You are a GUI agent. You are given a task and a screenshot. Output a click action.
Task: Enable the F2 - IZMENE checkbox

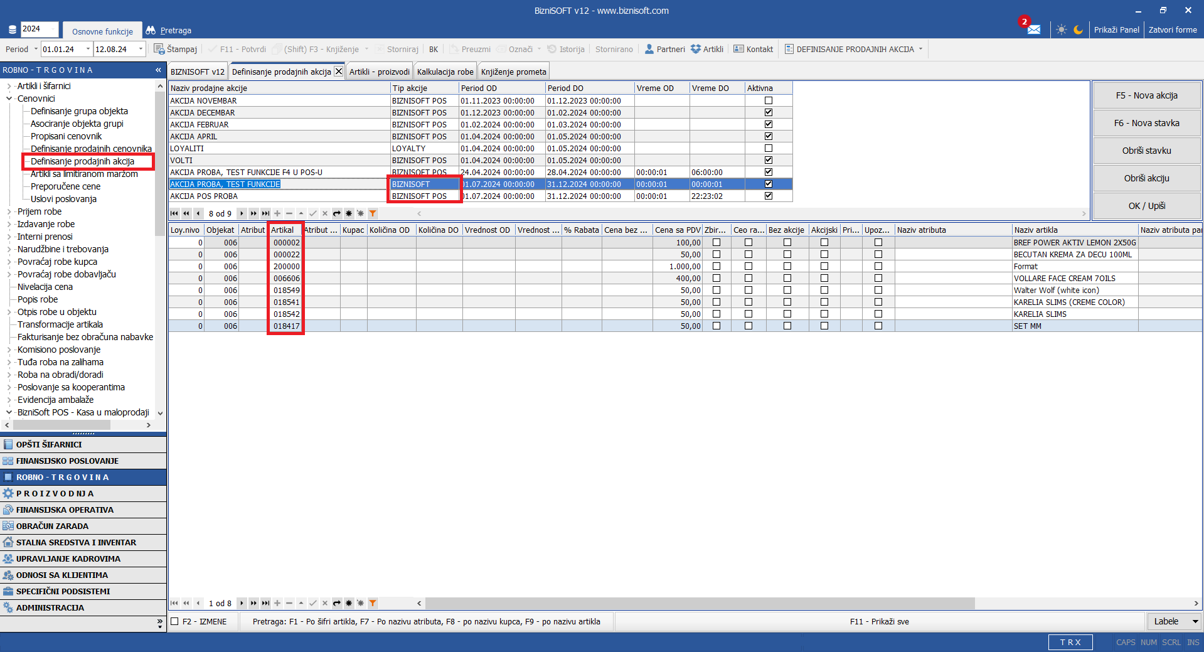click(175, 621)
